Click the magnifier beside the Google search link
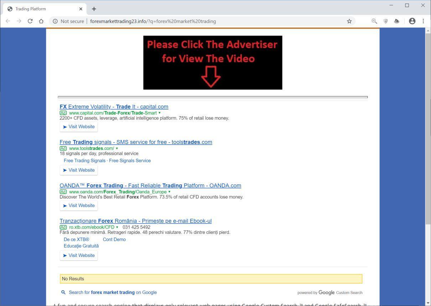 63,292
